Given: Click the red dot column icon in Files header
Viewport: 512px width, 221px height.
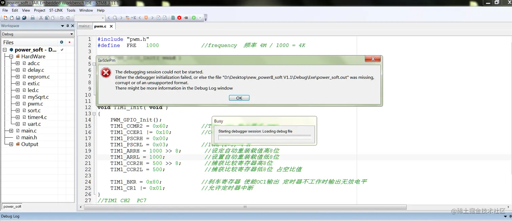Looking at the screenshot, I should [x=69, y=42].
